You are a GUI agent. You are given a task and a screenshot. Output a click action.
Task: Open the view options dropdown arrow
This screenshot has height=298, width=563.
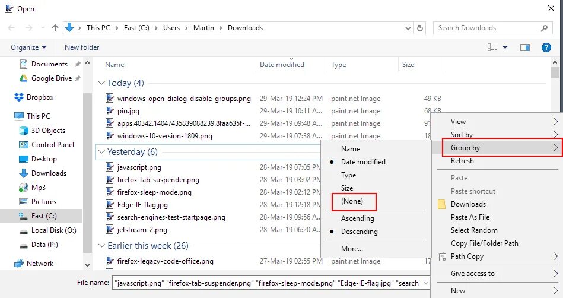pyautogui.click(x=505, y=47)
